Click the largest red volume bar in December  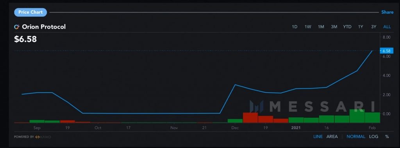(250, 118)
